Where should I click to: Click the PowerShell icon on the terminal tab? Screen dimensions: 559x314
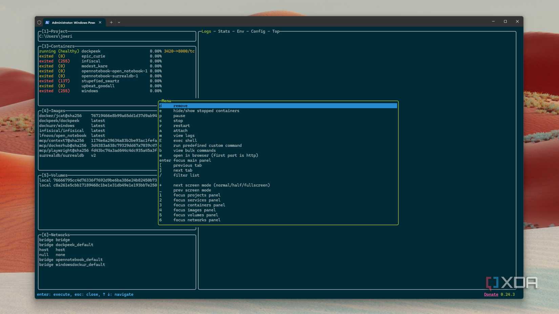pyautogui.click(x=46, y=22)
